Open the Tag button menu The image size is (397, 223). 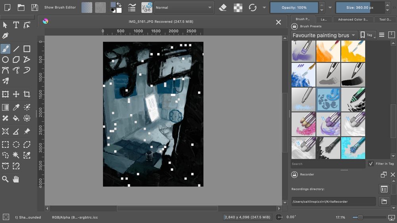point(368,35)
